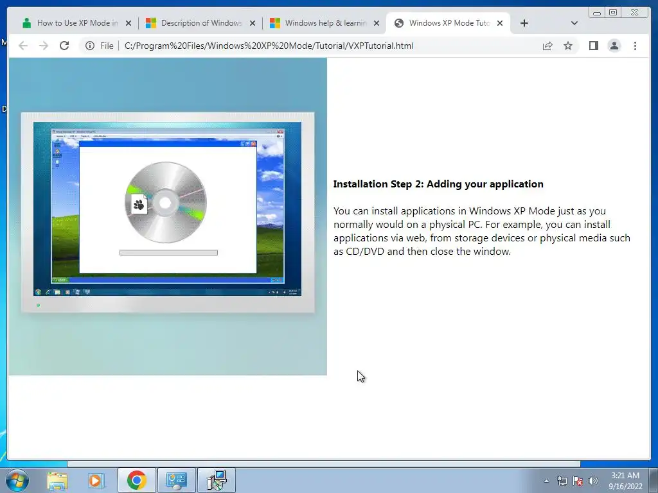Go forward to the next page

tap(44, 46)
